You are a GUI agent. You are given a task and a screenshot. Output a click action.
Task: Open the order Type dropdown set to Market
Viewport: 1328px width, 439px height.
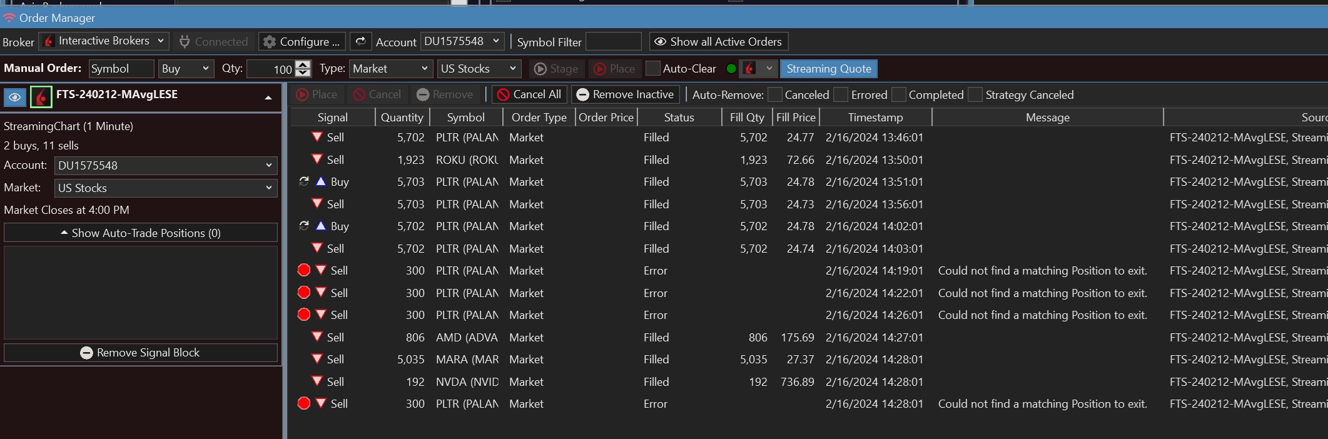tap(391, 68)
